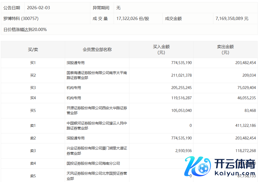The image size is (259, 182).
Task: Click 中国银河证券 灌云人民中路 branch name
Action: [x=97, y=126]
